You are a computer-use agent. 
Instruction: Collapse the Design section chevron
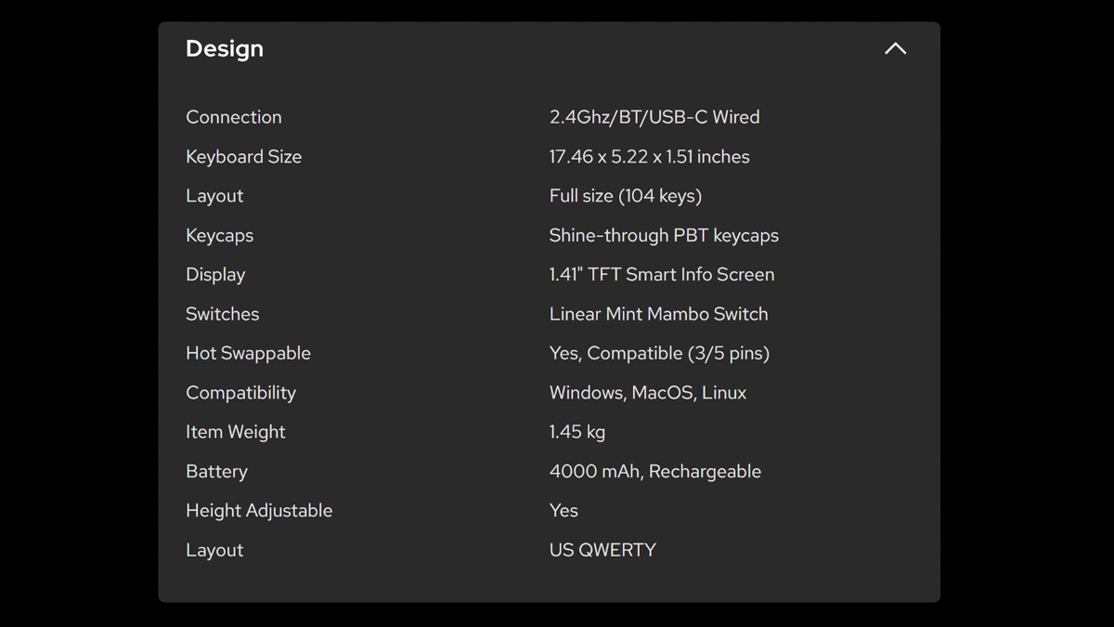[895, 49]
